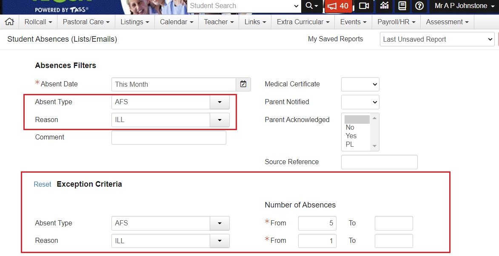Image resolution: width=499 pixels, height=256 pixels.
Task: Open the Pastoral Care menu
Action: coord(86,22)
